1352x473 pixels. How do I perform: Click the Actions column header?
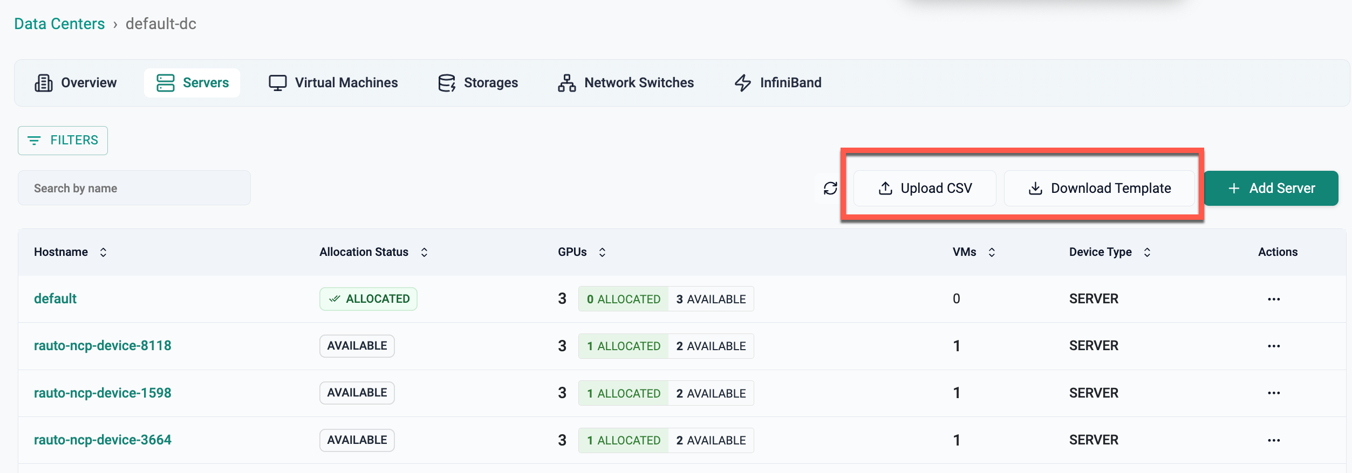pyautogui.click(x=1278, y=252)
